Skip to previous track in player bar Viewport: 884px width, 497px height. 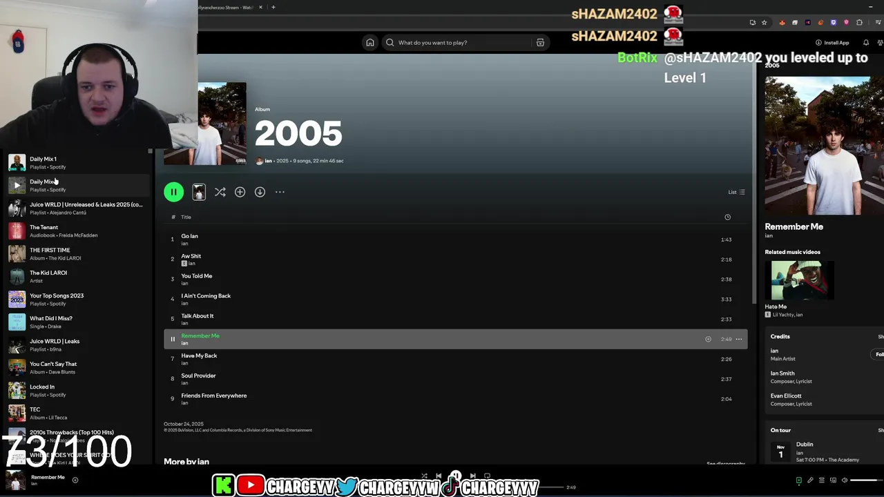click(439, 476)
